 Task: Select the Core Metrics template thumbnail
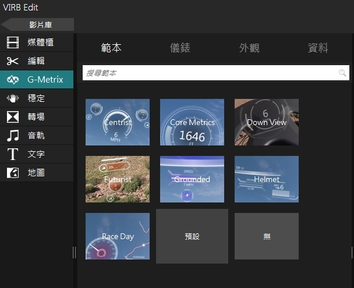coord(192,122)
